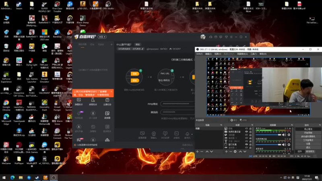This screenshot has height=181, width=322.
Task: Open 视频采集设备 channel settings gear
Action: (x=289, y=145)
